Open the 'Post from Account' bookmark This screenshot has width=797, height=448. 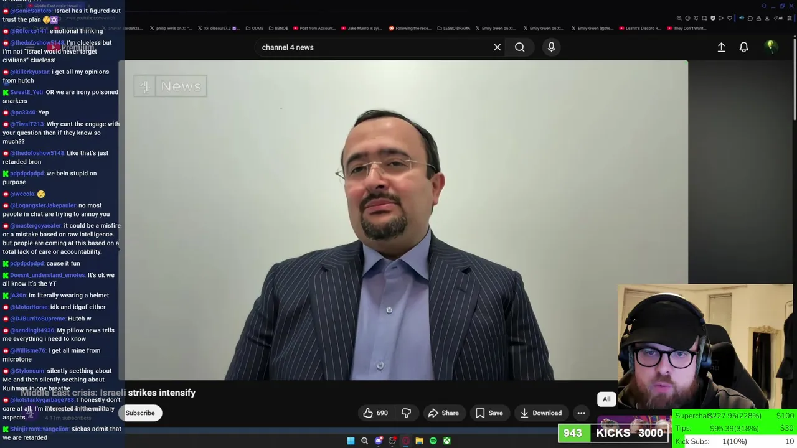coord(314,28)
